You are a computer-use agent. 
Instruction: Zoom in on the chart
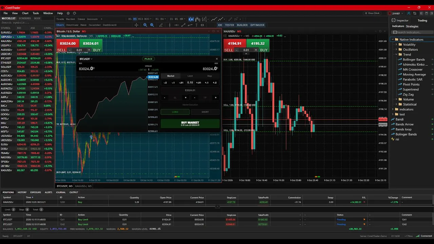152,25
